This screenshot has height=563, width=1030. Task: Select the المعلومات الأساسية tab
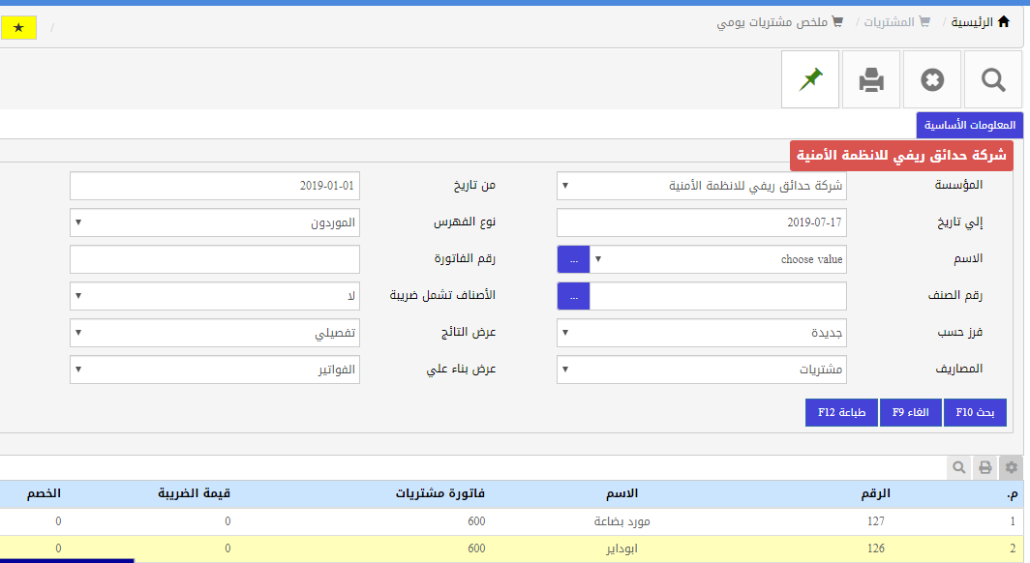click(969, 126)
